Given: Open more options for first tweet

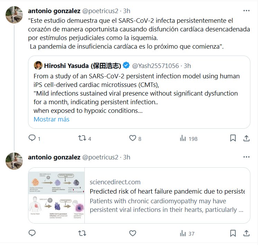Looking at the screenshot, I should [x=246, y=11].
